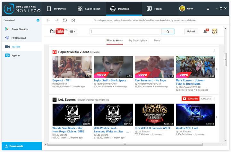Viewport: 231px width, 152px height.
Task: Open the hamburger menu in title bar
Action: point(208,9)
